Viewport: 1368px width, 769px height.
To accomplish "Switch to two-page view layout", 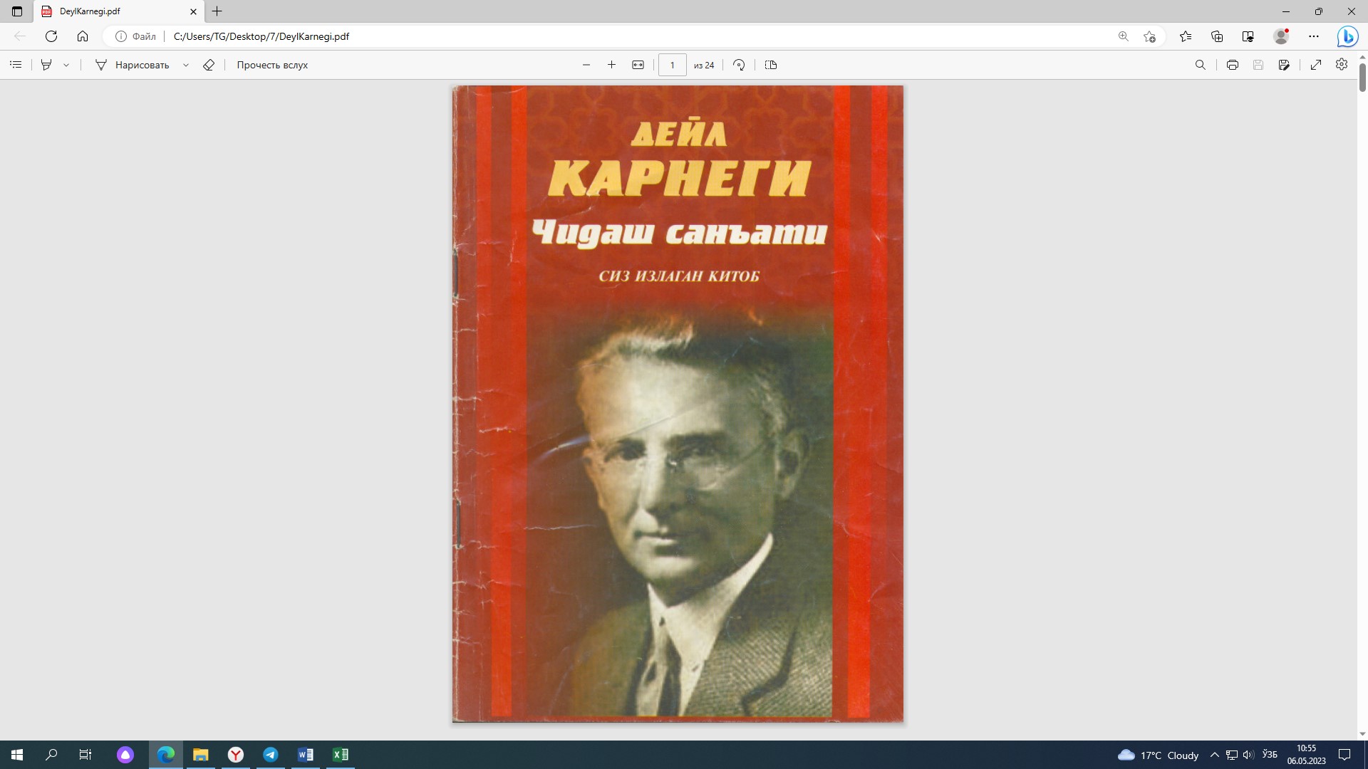I will (x=771, y=65).
